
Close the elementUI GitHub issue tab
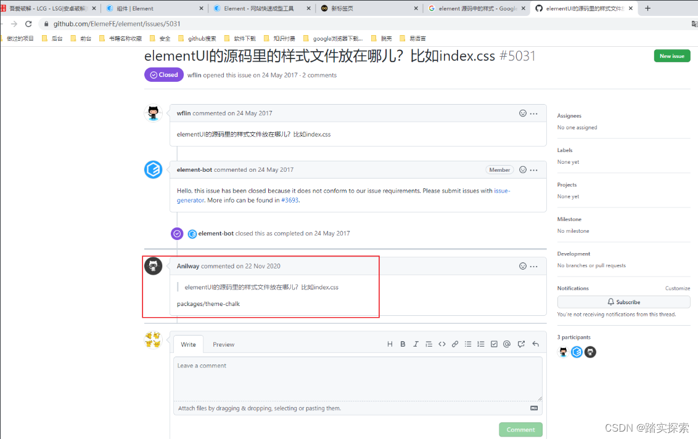pyautogui.click(x=631, y=8)
